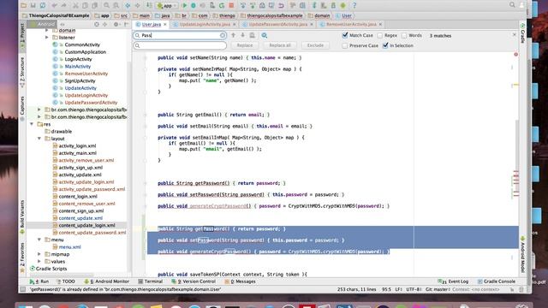Click the scroll-from-source target icon in Project panel
548x308 pixels.
pos(97,25)
